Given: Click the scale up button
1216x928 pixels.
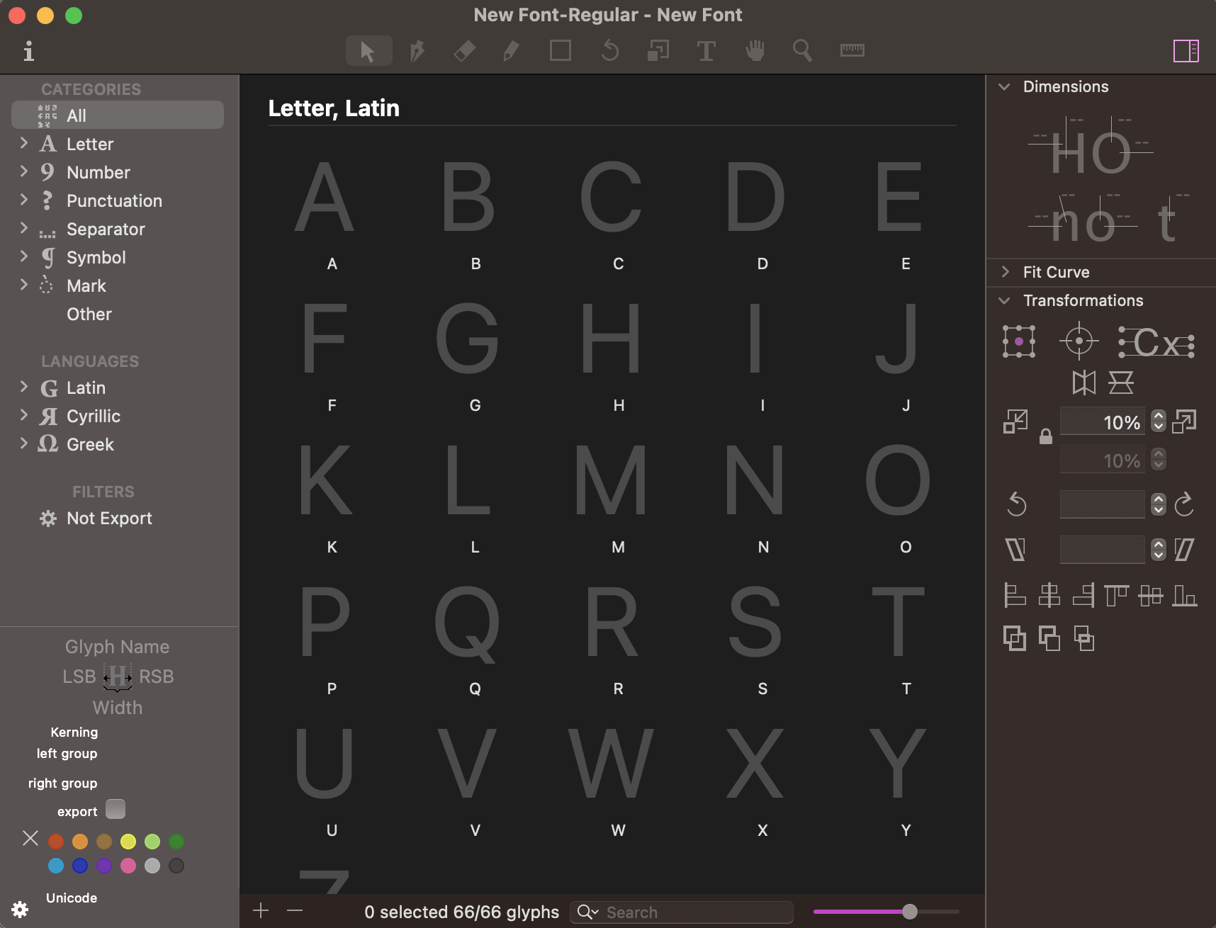Looking at the screenshot, I should 1184,422.
